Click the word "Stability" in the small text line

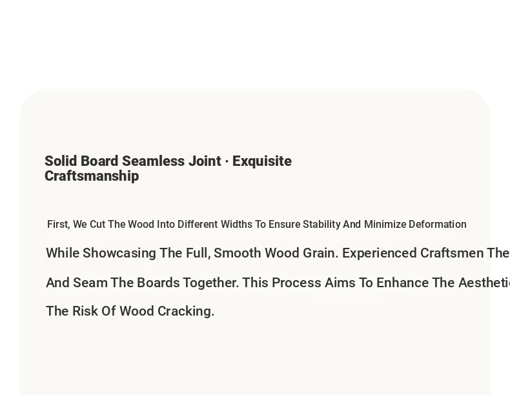click(321, 225)
